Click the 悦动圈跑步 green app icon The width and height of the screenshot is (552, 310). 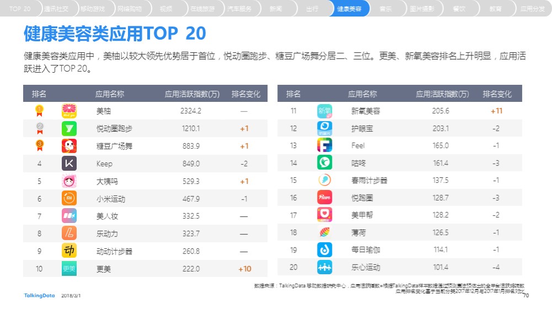69,129
